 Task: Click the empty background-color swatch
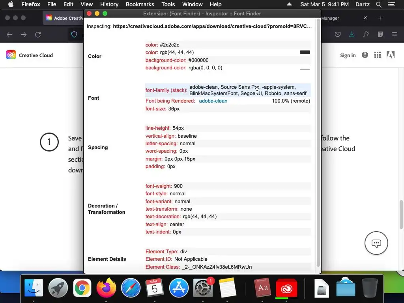click(x=305, y=68)
